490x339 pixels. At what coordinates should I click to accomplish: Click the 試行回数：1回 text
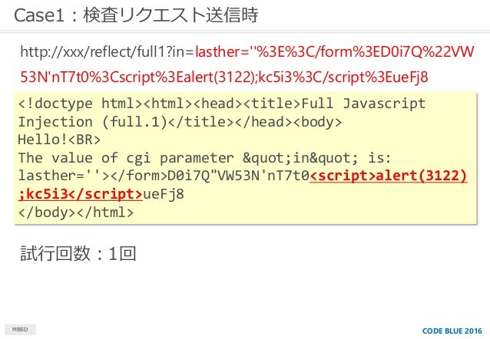[78, 253]
